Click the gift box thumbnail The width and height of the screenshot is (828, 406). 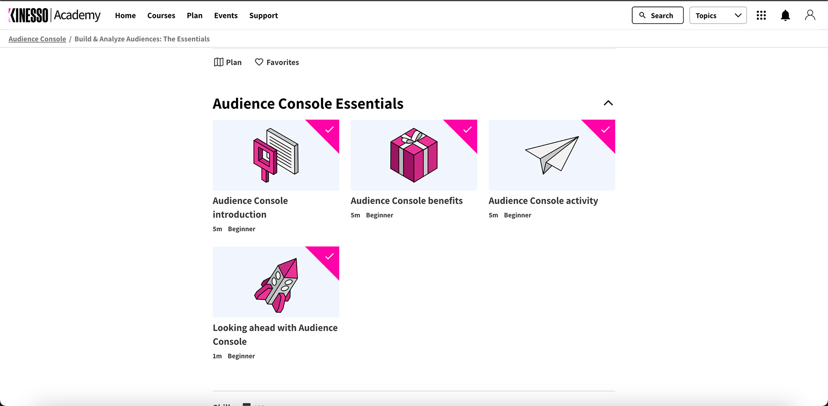click(x=414, y=155)
